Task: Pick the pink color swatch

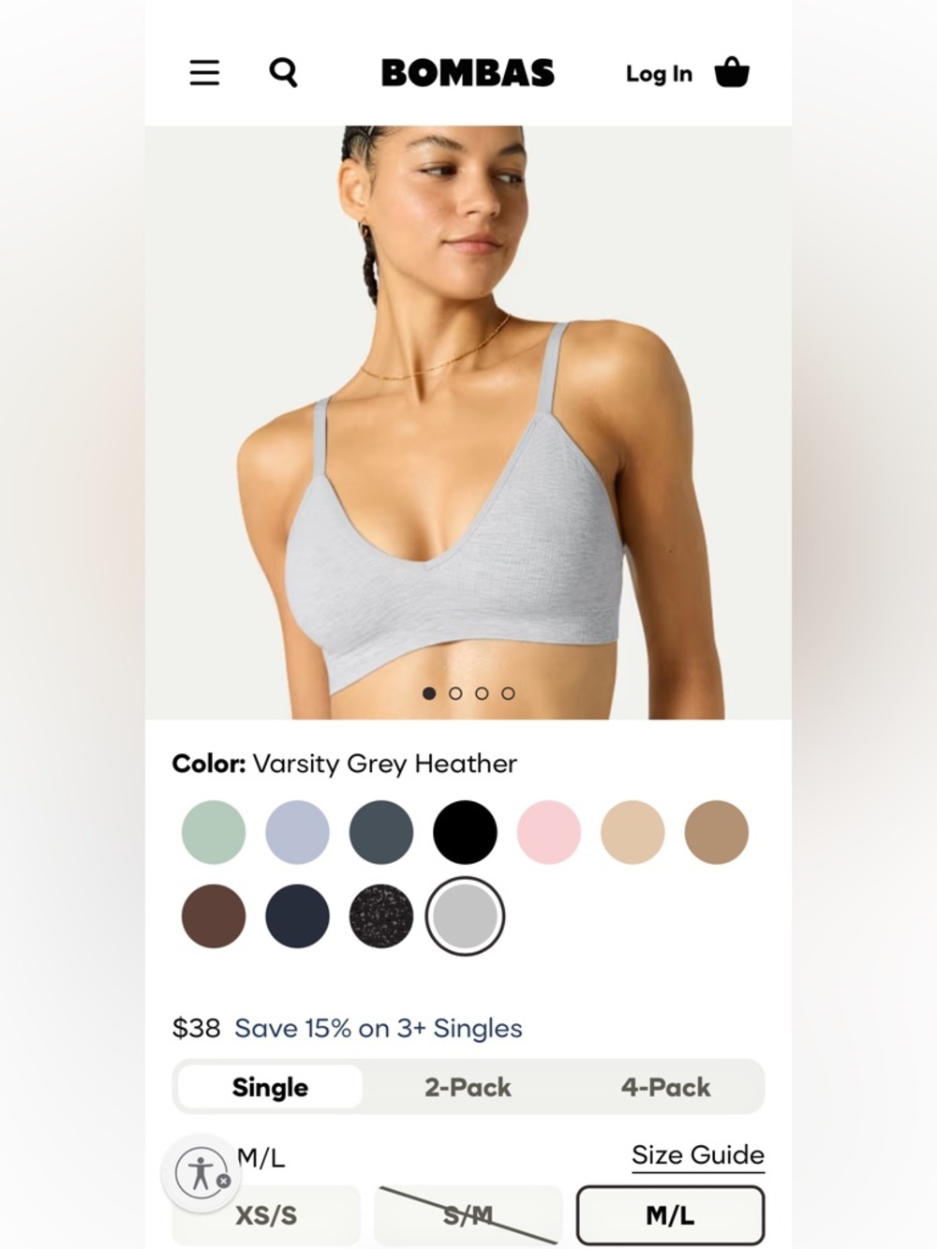Action: pos(549,832)
